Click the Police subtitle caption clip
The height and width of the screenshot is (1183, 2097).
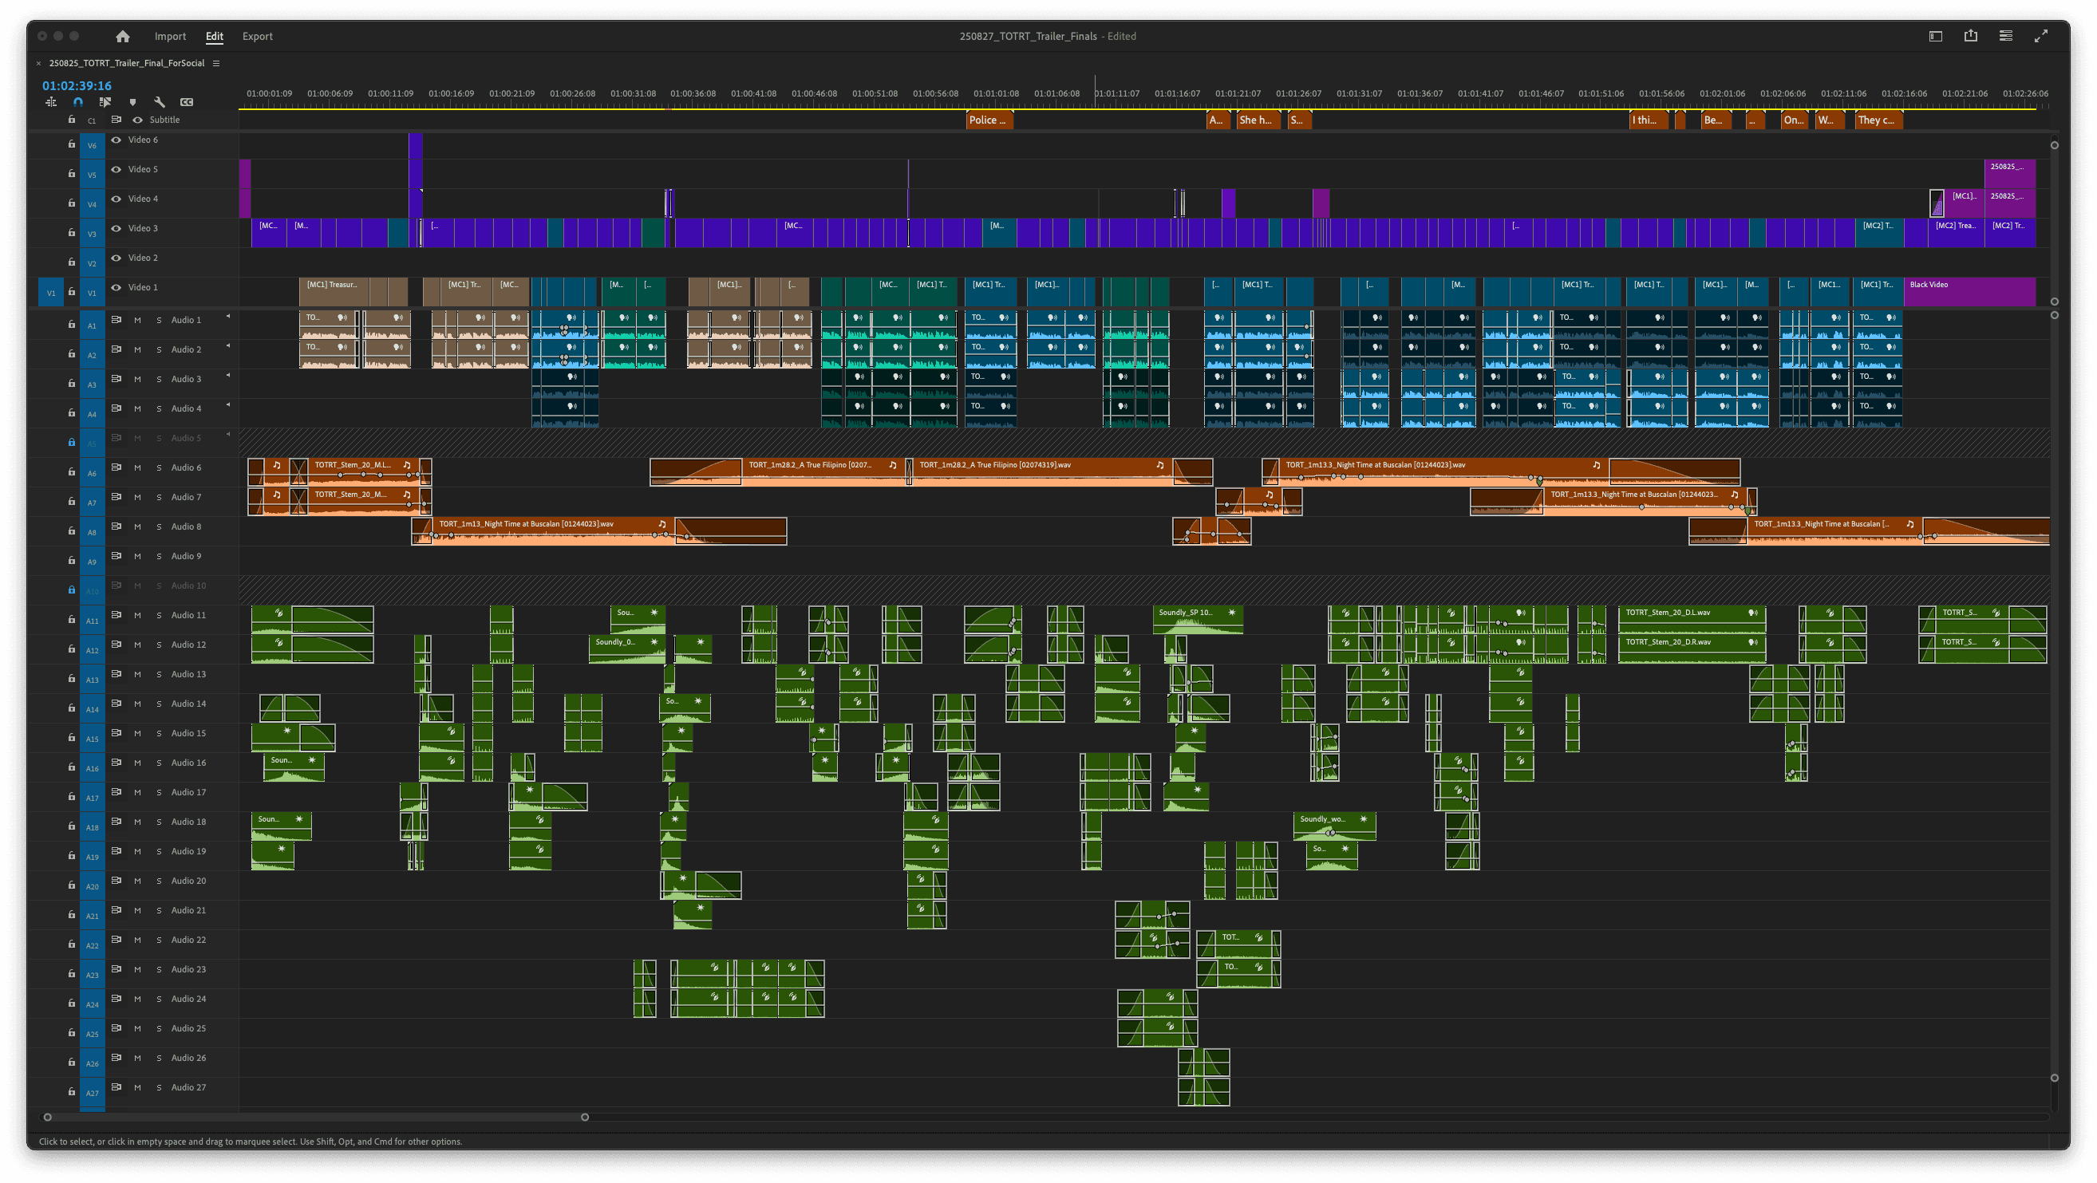click(989, 120)
